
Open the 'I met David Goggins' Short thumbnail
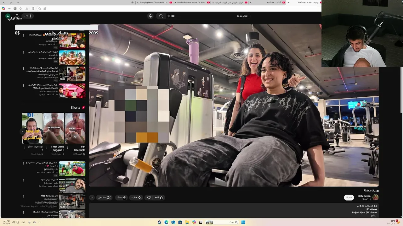coord(54,128)
